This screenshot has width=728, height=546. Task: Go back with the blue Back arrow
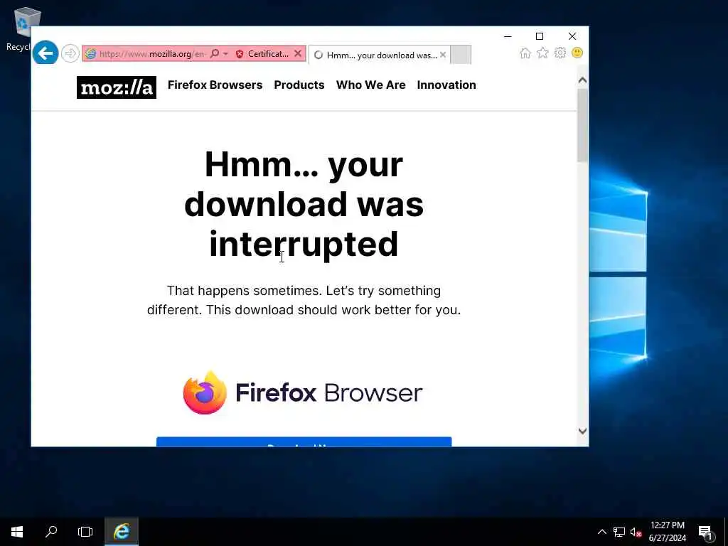(x=45, y=53)
